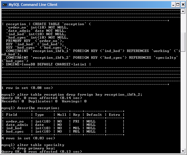Viewport: 187px width, 155px height.
Task: Click the 'KEY `ind_kod` (`ind_kod`)' line
Action: [x=35, y=44]
